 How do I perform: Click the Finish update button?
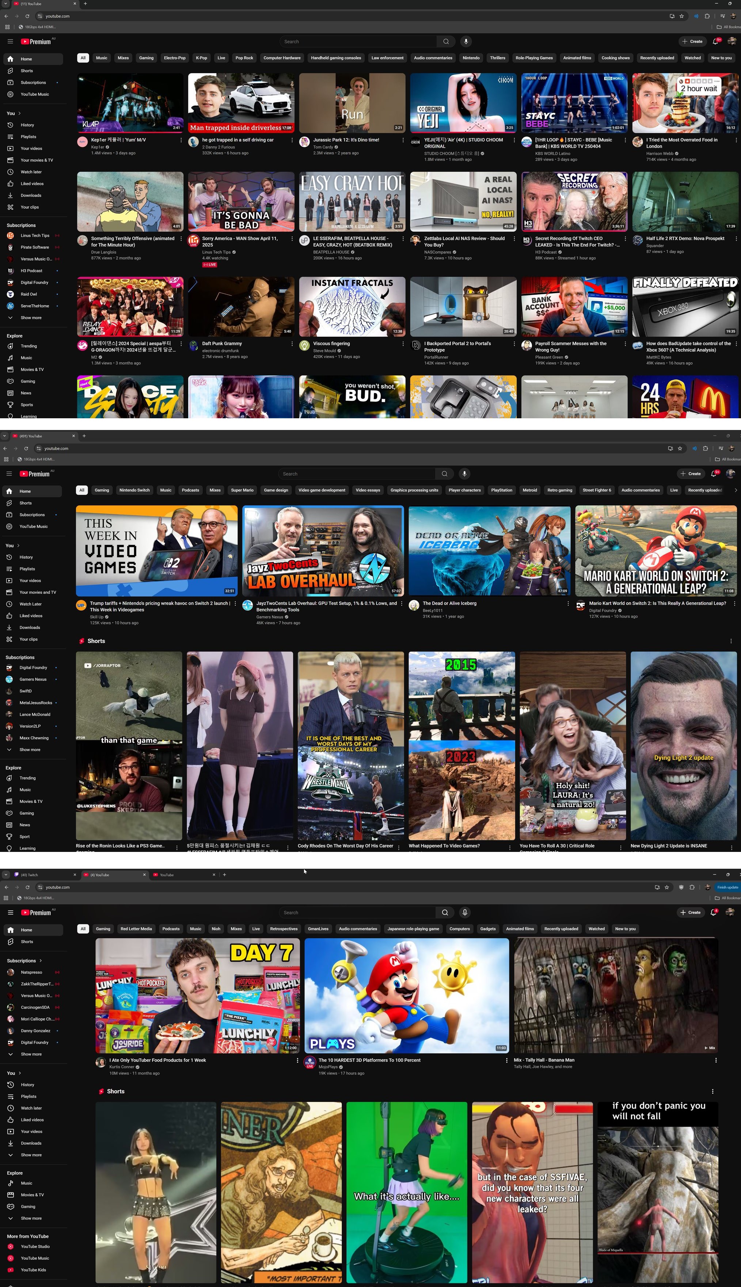pyautogui.click(x=727, y=887)
